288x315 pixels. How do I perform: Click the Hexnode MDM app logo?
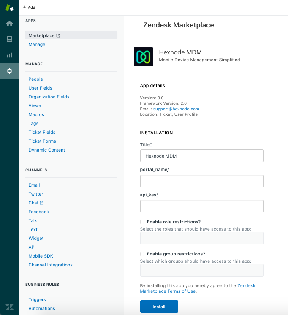[x=143, y=57]
